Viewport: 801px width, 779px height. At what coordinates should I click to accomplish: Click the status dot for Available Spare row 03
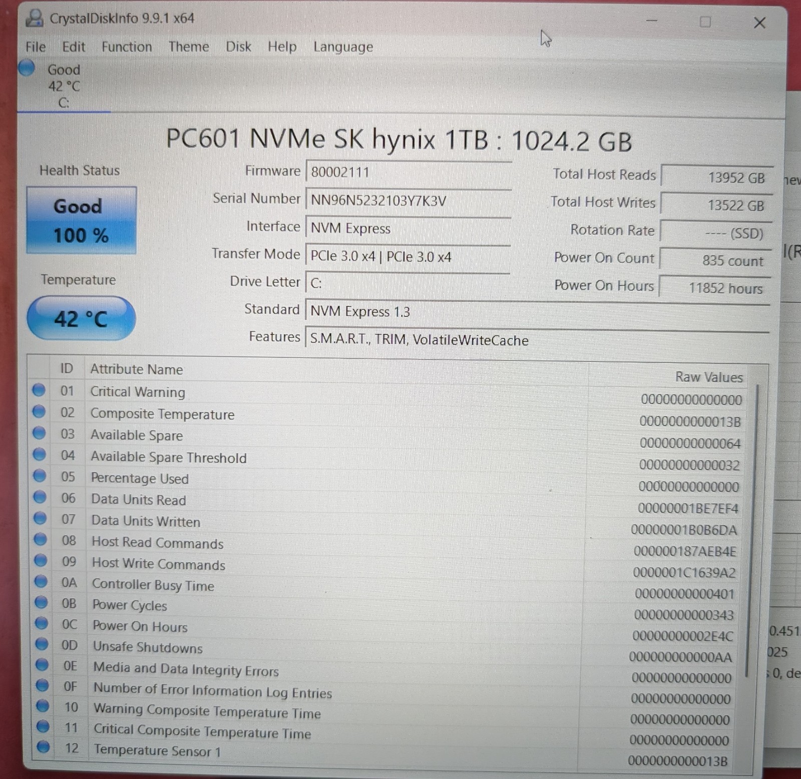(39, 433)
